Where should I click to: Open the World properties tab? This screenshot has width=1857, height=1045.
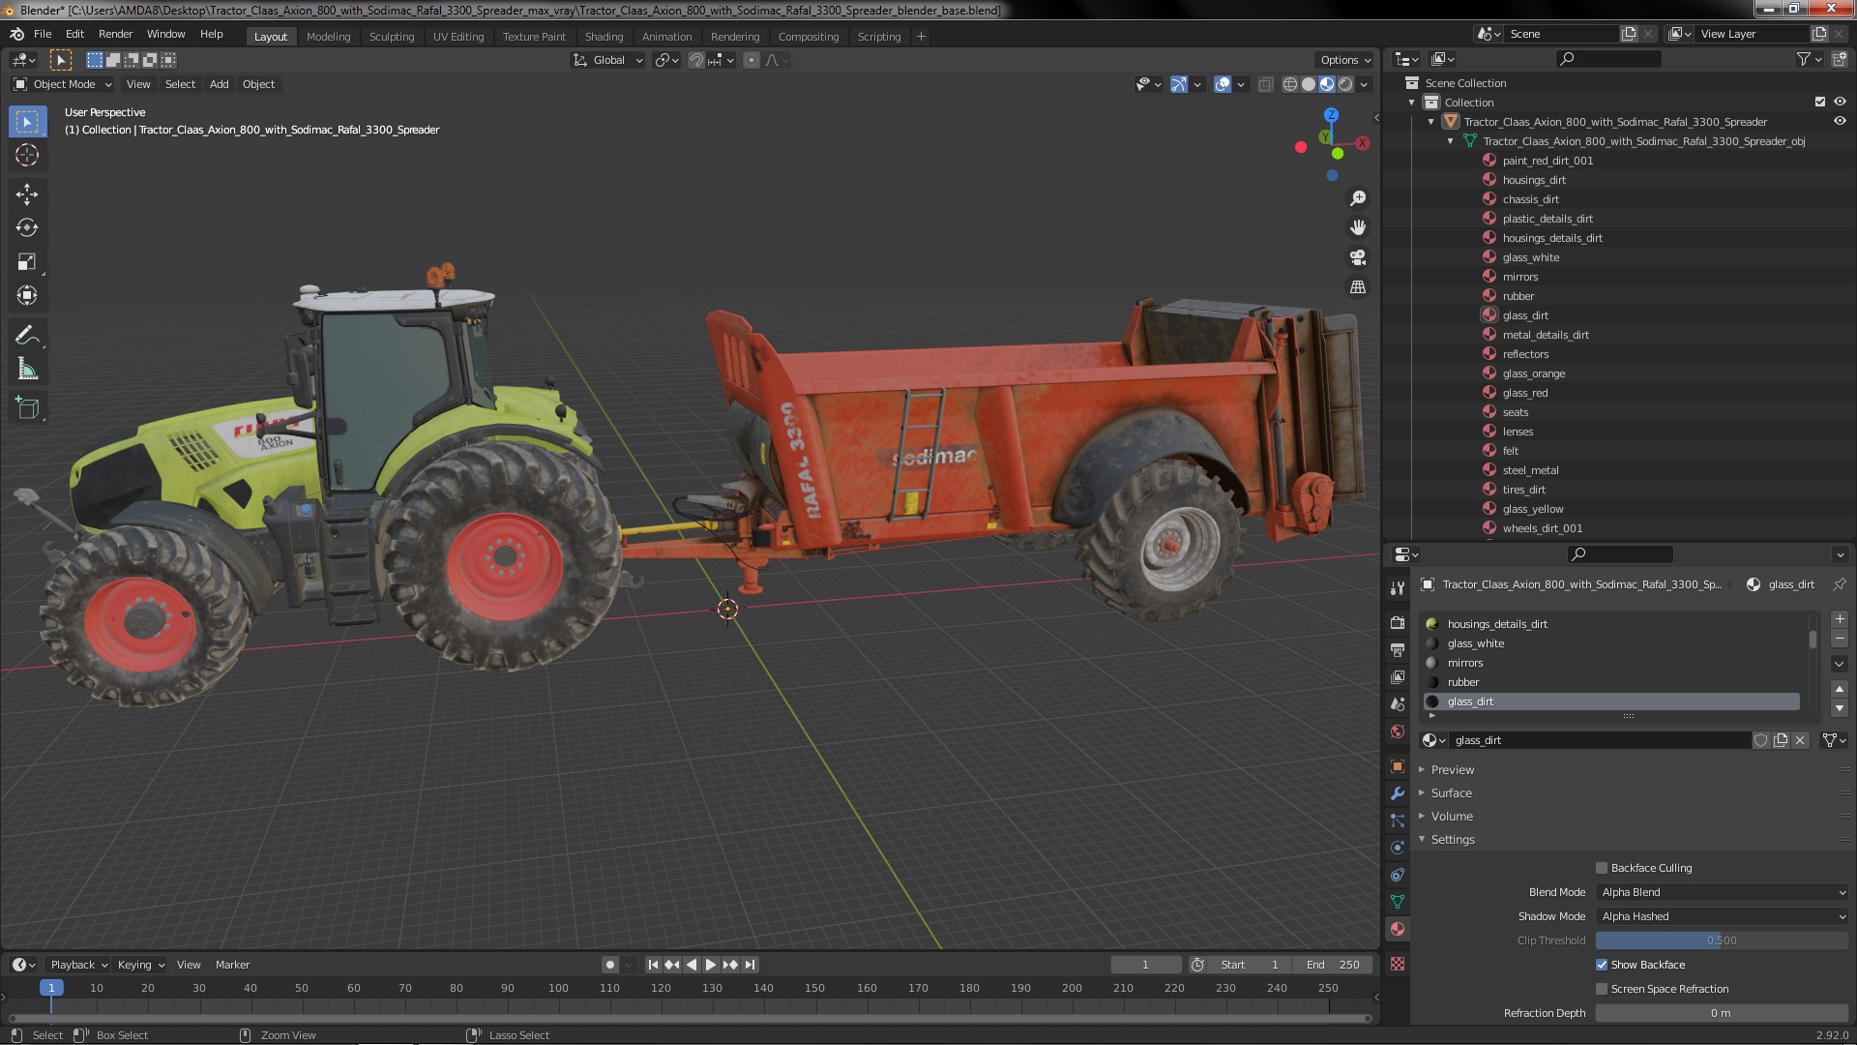pyautogui.click(x=1397, y=731)
